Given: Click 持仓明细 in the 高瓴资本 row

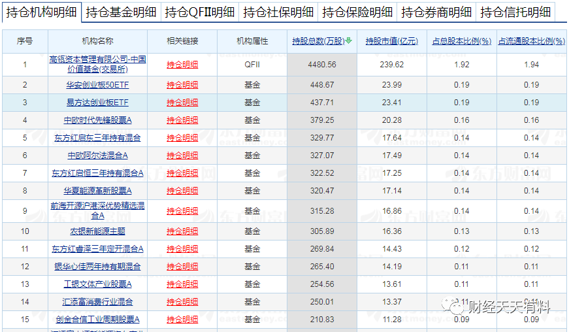Looking at the screenshot, I should [182, 65].
